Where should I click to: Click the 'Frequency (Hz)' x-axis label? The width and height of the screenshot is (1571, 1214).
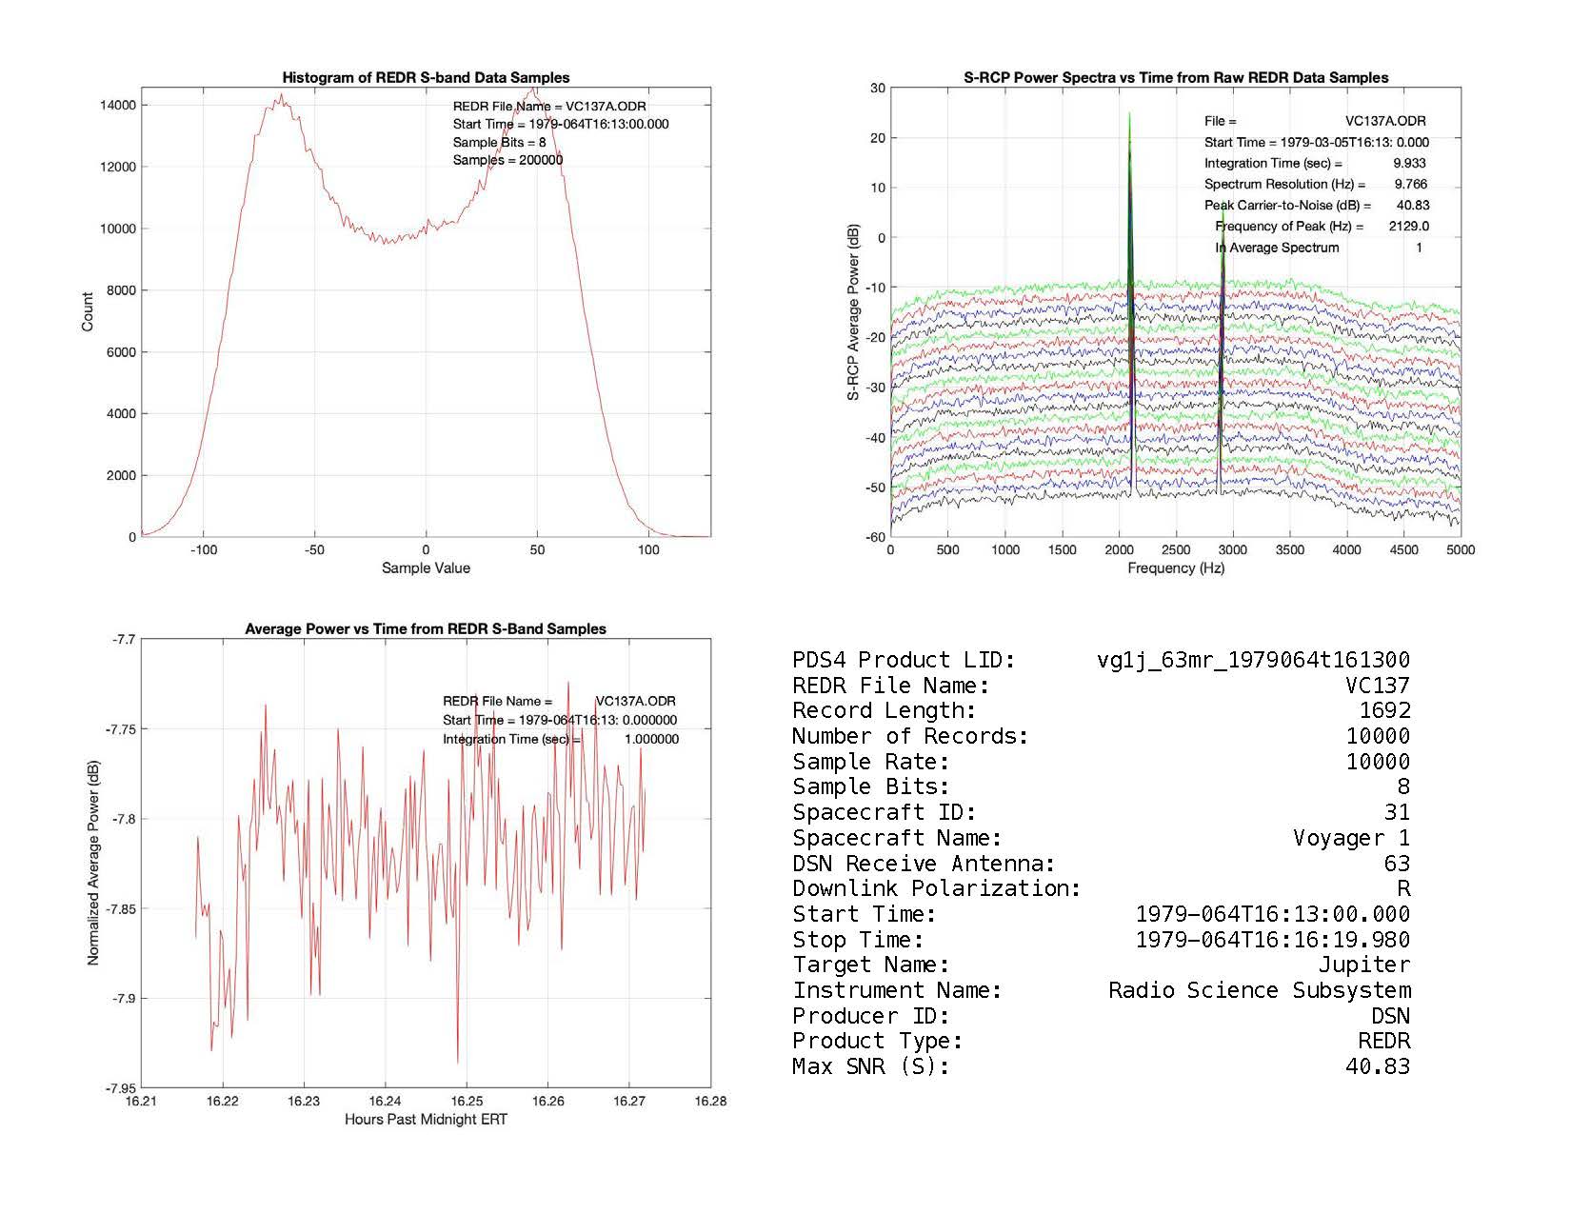[1176, 568]
